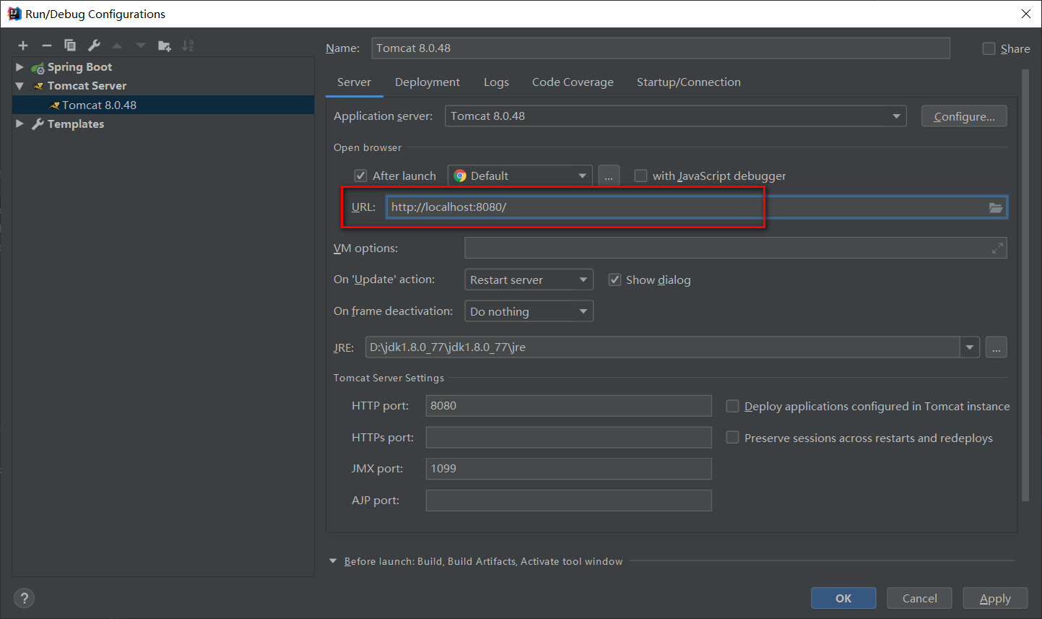Click the HTTP port field
Screen dimensions: 1042x619
[568, 406]
